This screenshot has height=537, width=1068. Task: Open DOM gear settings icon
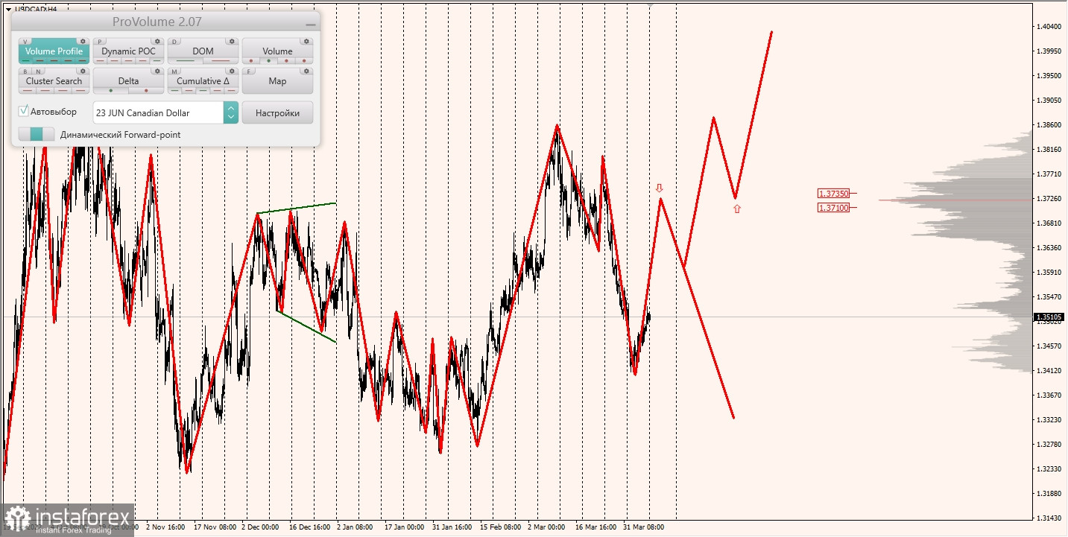(232, 41)
